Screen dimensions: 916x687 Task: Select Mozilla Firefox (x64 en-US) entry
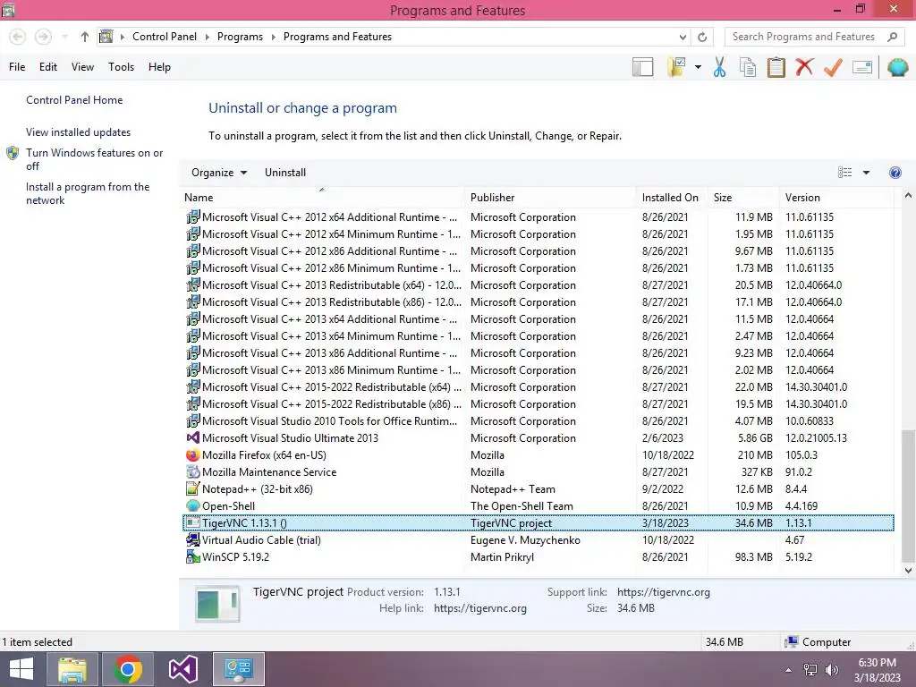538,455
